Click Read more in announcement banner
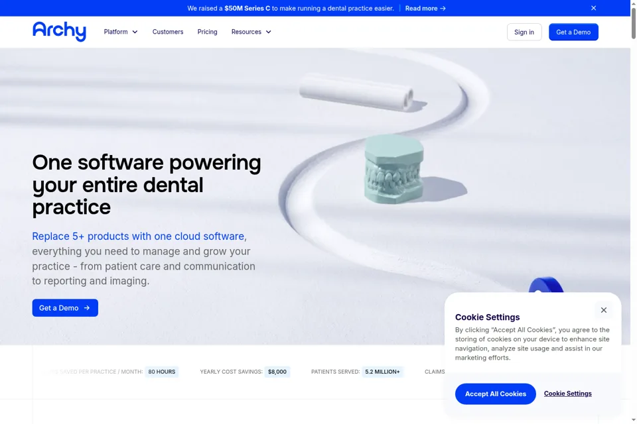 click(425, 8)
